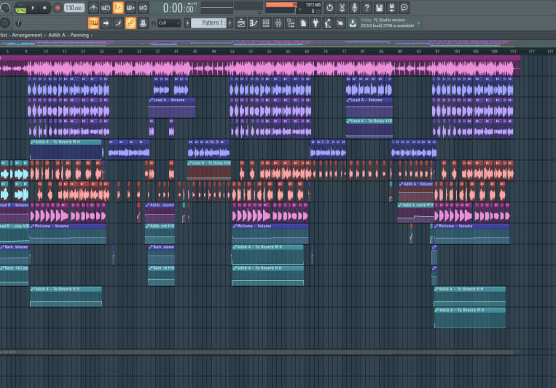Click the touch controller hand icon
Screen dimensions: 556x388
point(340,23)
